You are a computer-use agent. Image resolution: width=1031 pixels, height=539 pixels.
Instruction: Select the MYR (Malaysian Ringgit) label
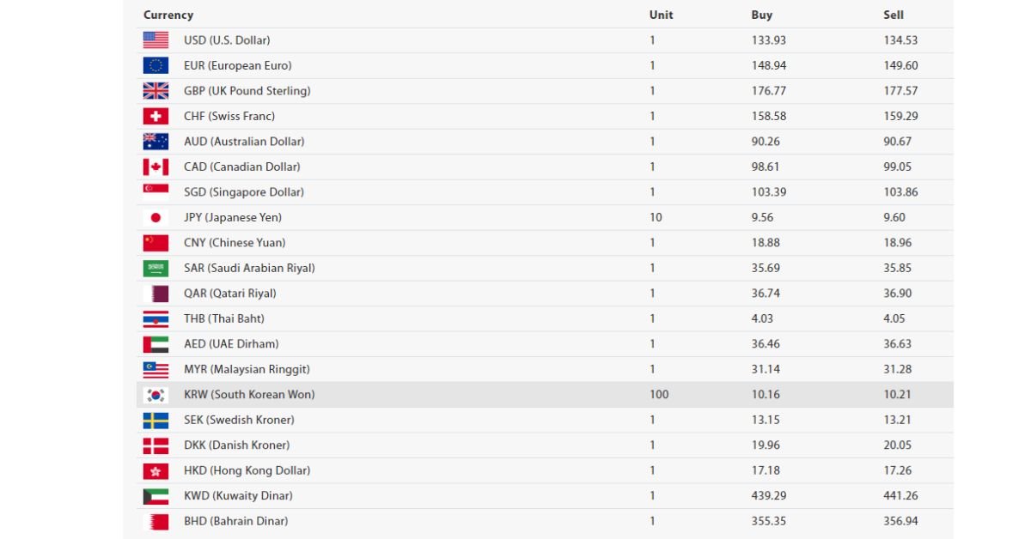coord(247,369)
